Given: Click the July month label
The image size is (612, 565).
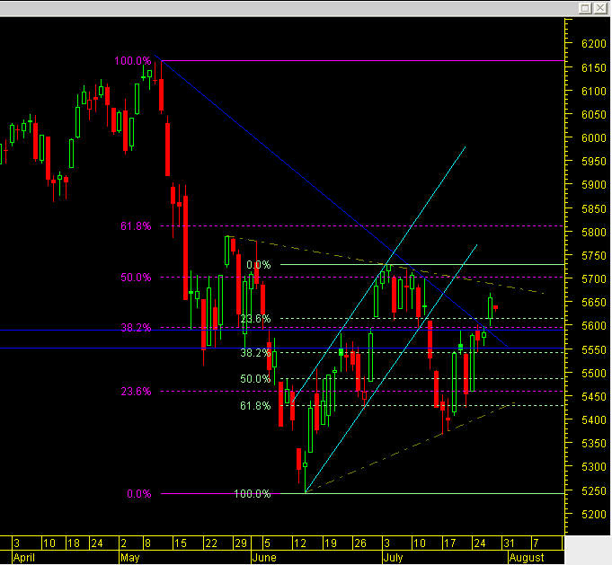Looking at the screenshot, I should coord(393,558).
